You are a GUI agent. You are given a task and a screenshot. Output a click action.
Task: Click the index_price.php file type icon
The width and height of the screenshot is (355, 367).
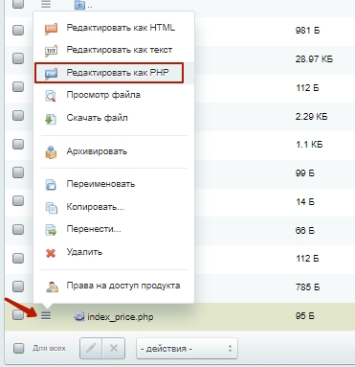pos(79,316)
